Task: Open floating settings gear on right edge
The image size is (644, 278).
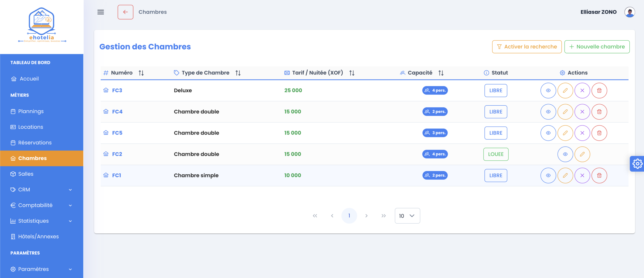Action: pyautogui.click(x=637, y=164)
